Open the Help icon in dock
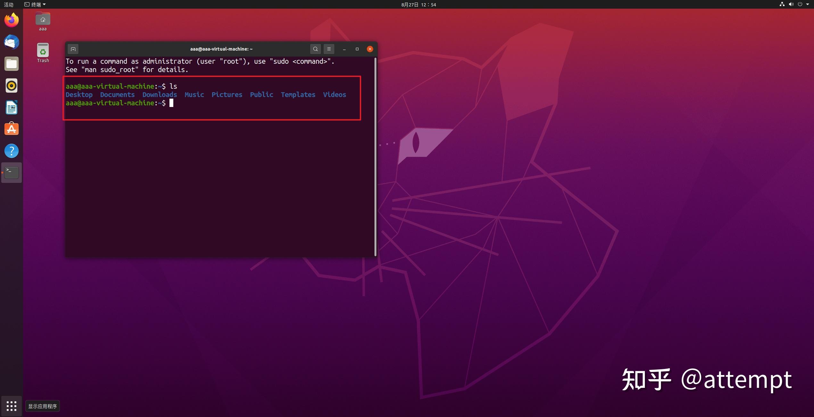This screenshot has height=417, width=814. pyautogui.click(x=12, y=151)
